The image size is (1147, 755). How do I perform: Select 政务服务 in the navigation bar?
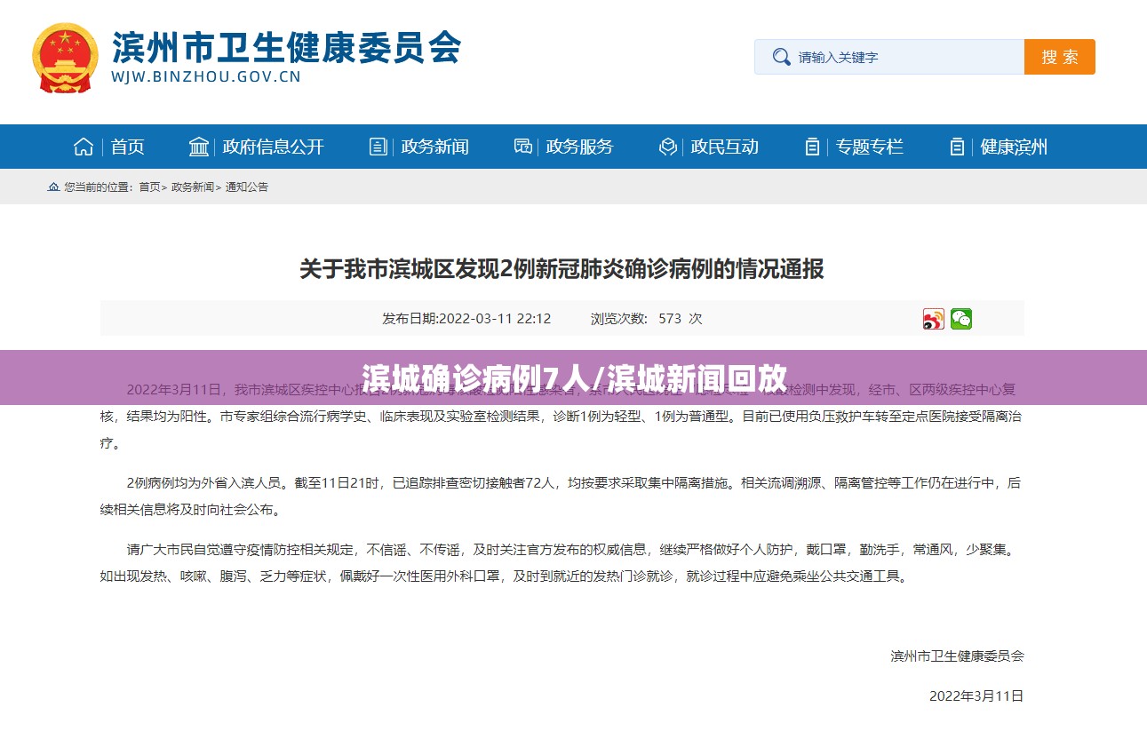tap(563, 147)
